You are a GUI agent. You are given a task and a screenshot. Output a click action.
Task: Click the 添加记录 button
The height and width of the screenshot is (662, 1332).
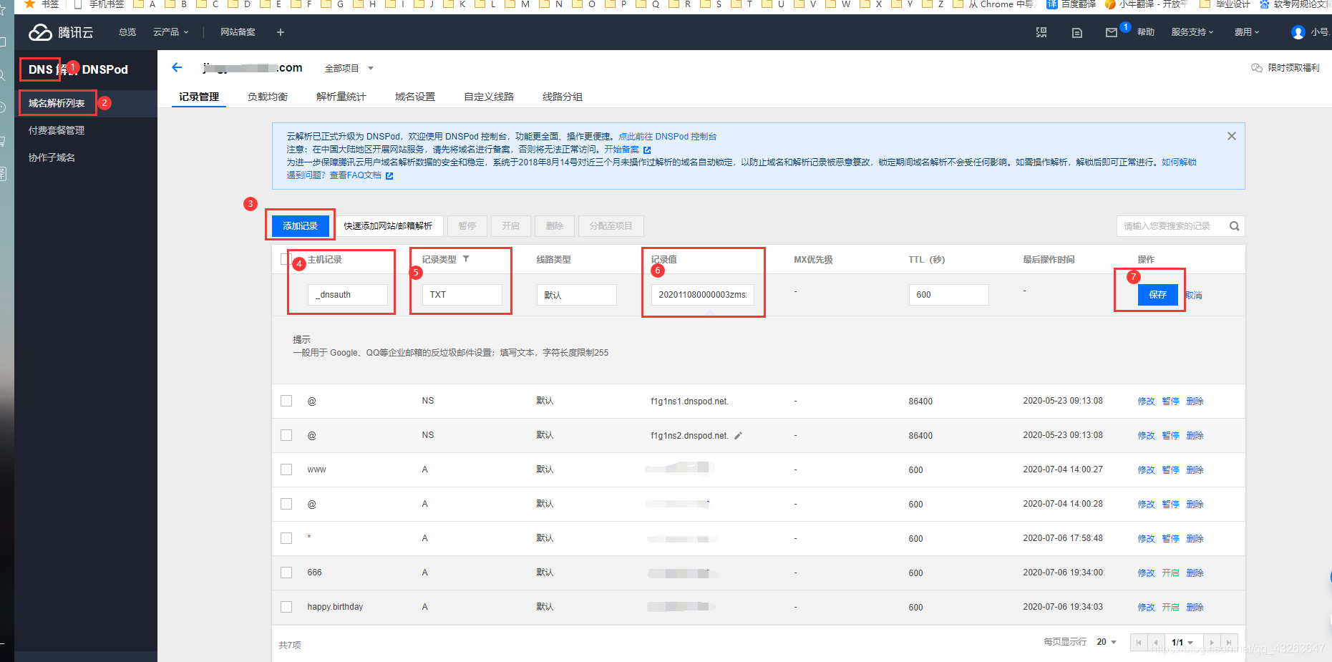pos(301,226)
